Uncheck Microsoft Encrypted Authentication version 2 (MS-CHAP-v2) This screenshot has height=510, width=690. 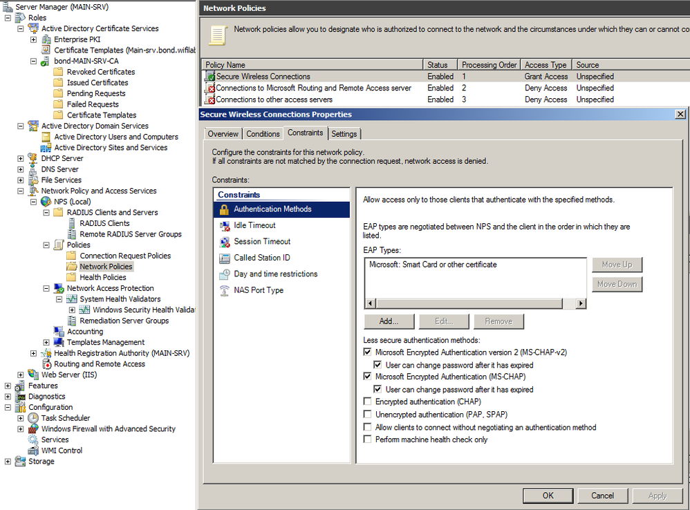click(x=367, y=352)
